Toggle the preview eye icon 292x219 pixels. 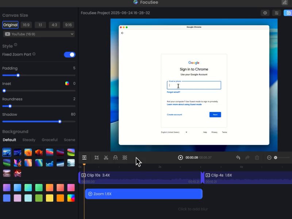click(x=265, y=13)
